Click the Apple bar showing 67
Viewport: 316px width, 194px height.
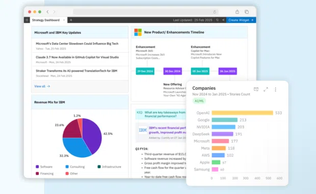pyautogui.click(x=216, y=162)
